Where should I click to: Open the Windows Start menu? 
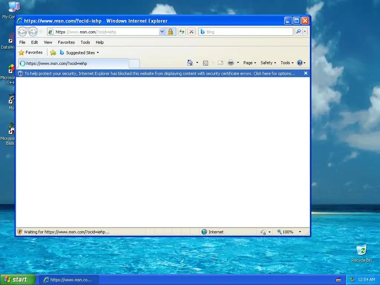coord(18,280)
